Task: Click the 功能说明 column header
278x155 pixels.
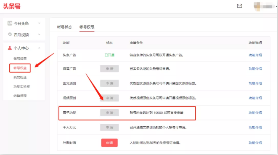Action: click(255, 43)
